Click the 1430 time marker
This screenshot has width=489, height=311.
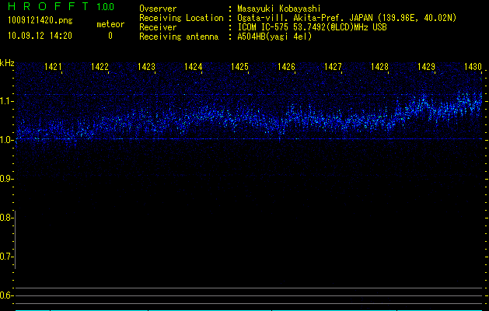point(473,68)
